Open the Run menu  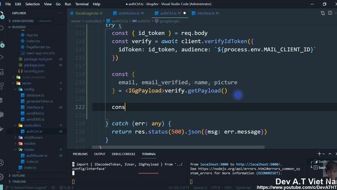68,4
